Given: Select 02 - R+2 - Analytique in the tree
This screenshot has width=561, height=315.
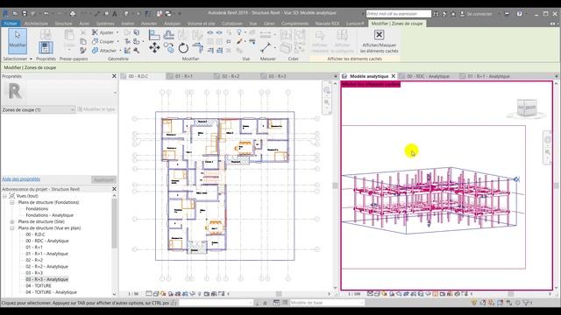Looking at the screenshot, I should (46, 267).
